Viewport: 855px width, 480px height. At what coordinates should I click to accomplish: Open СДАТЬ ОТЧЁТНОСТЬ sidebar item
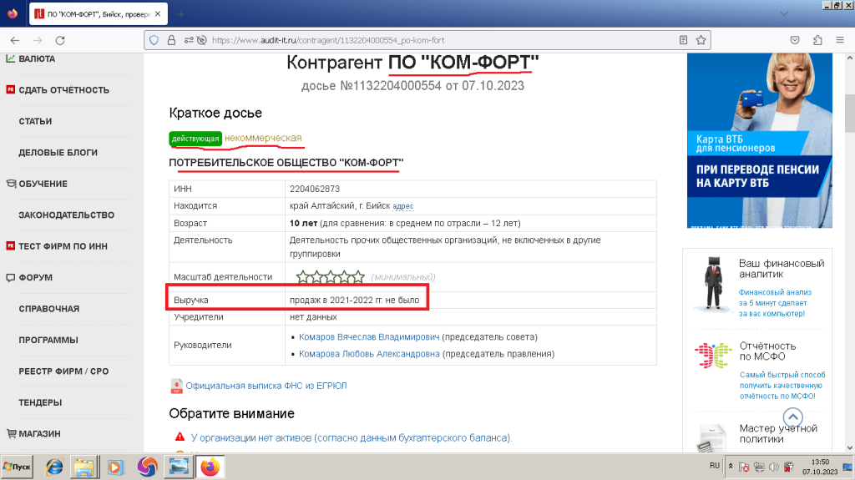63,90
